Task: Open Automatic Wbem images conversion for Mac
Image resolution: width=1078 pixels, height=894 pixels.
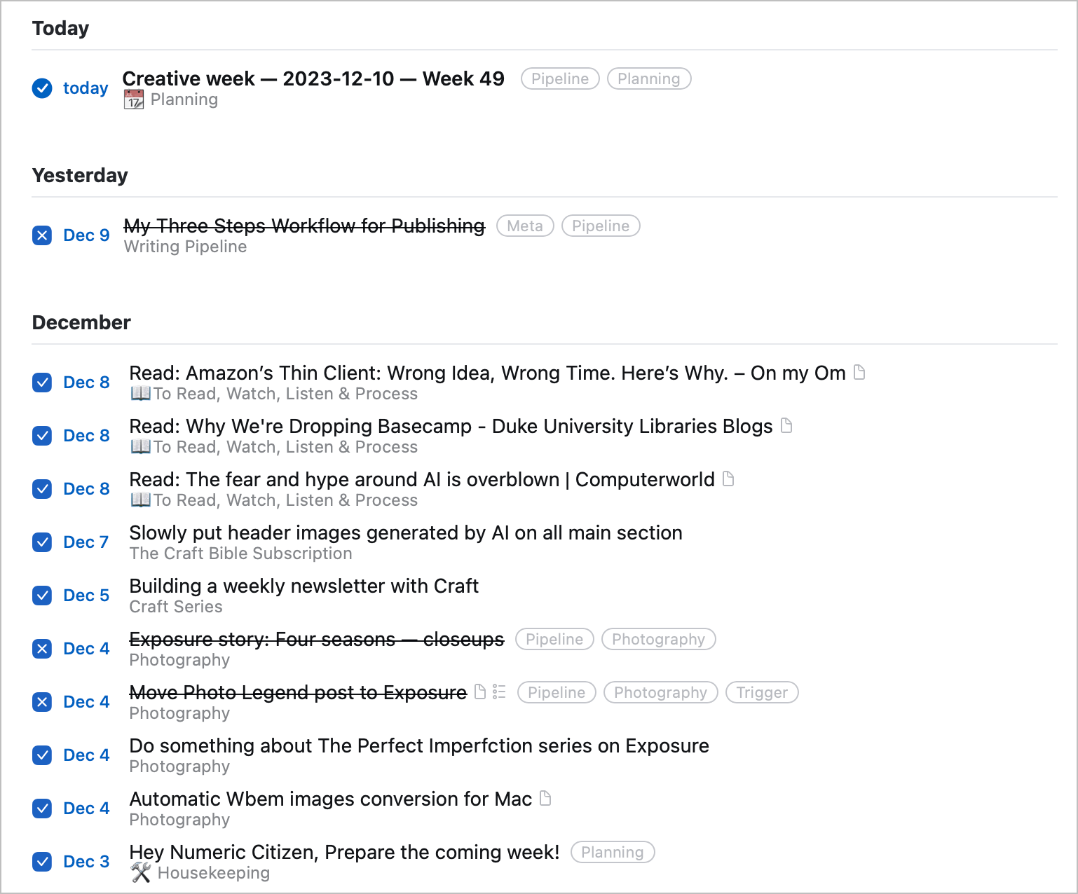Action: coord(331,799)
